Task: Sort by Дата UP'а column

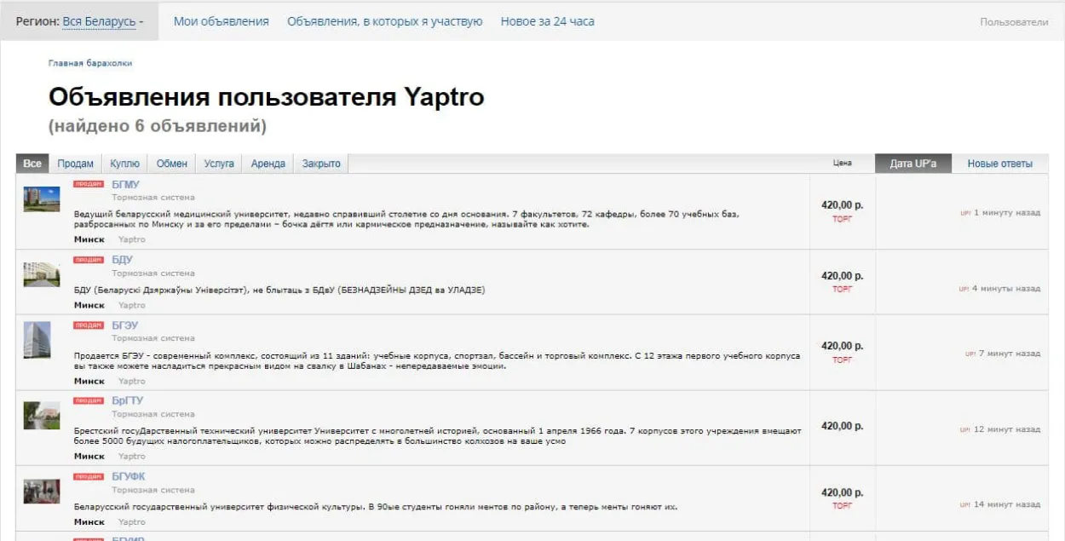Action: tap(913, 164)
